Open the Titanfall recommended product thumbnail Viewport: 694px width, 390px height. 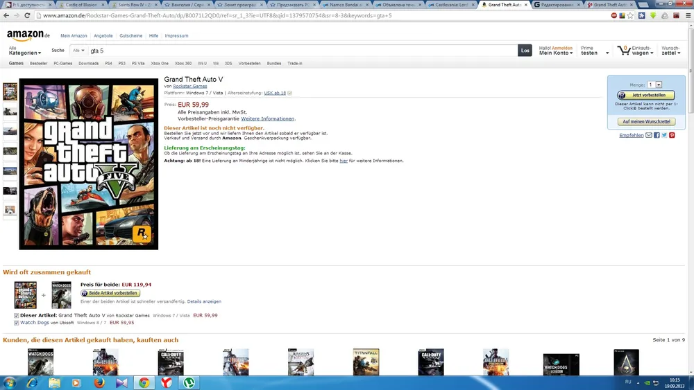tap(366, 362)
